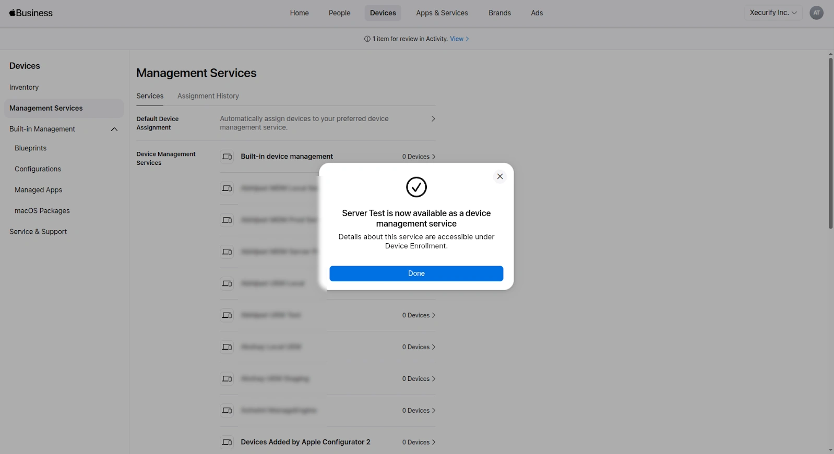The height and width of the screenshot is (454, 834).
Task: Click the scrollbar up arrow
Action: 830,54
